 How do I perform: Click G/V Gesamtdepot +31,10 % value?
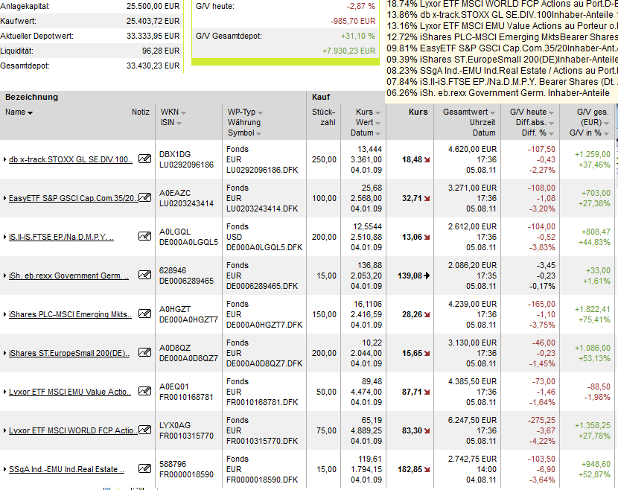pyautogui.click(x=358, y=36)
